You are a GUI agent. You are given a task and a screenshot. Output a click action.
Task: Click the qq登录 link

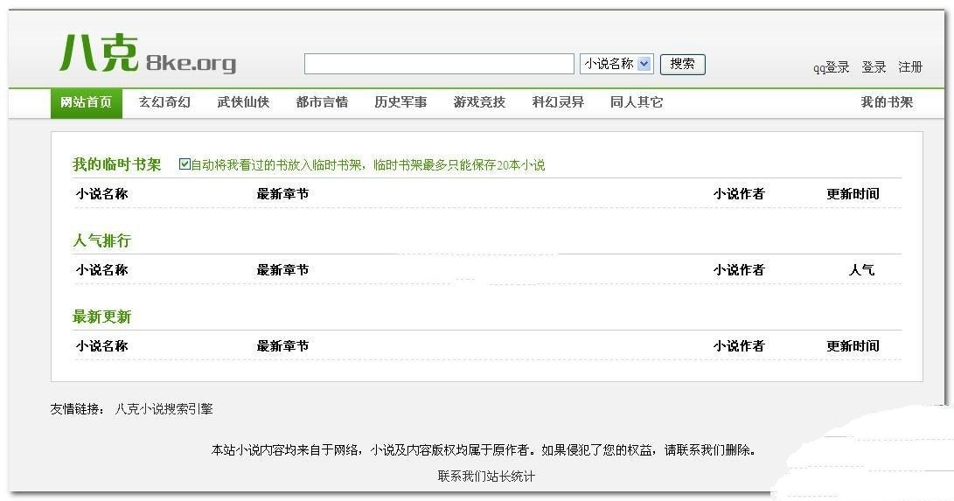tap(831, 67)
